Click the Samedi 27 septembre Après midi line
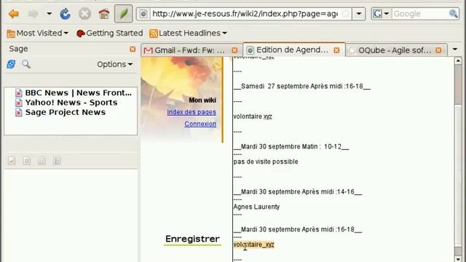Image resolution: width=466 pixels, height=262 pixels. 302,87
